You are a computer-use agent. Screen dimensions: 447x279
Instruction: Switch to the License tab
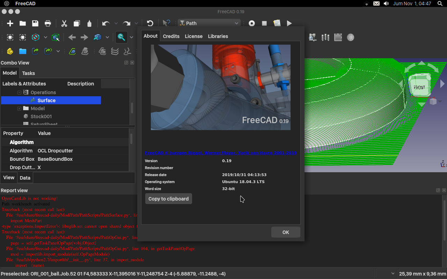193,36
